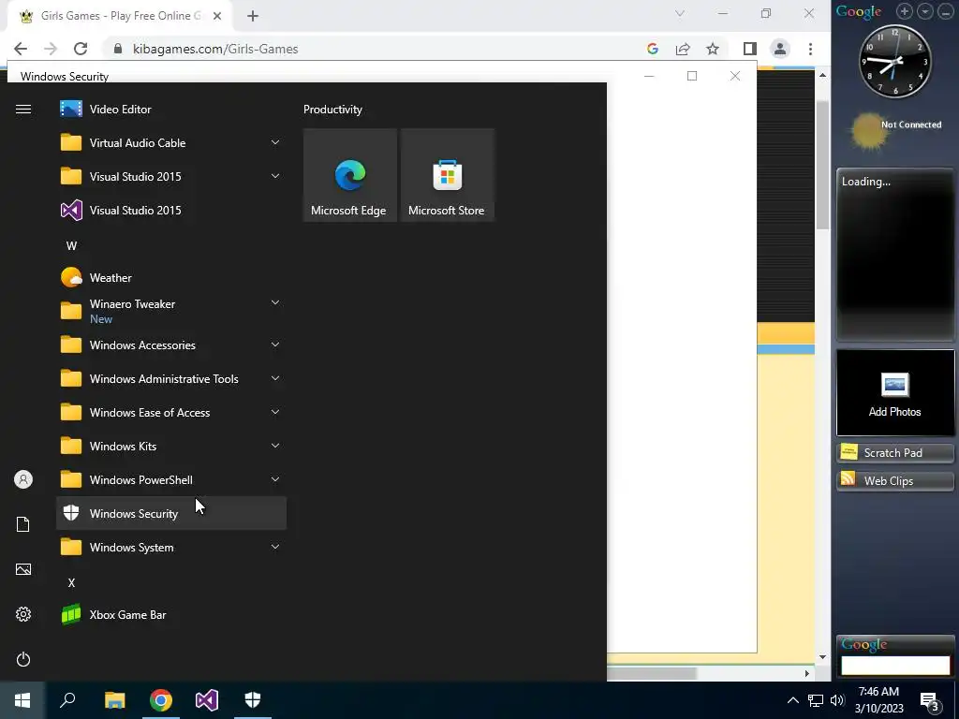The height and width of the screenshot is (719, 959).
Task: Expand Windows Administrative Tools folder
Action: click(x=275, y=378)
